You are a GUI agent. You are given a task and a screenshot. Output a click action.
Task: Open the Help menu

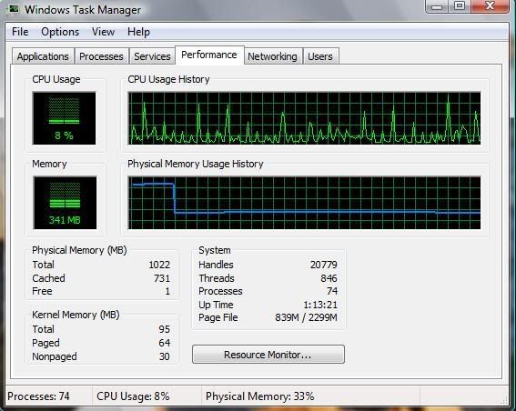tap(138, 32)
